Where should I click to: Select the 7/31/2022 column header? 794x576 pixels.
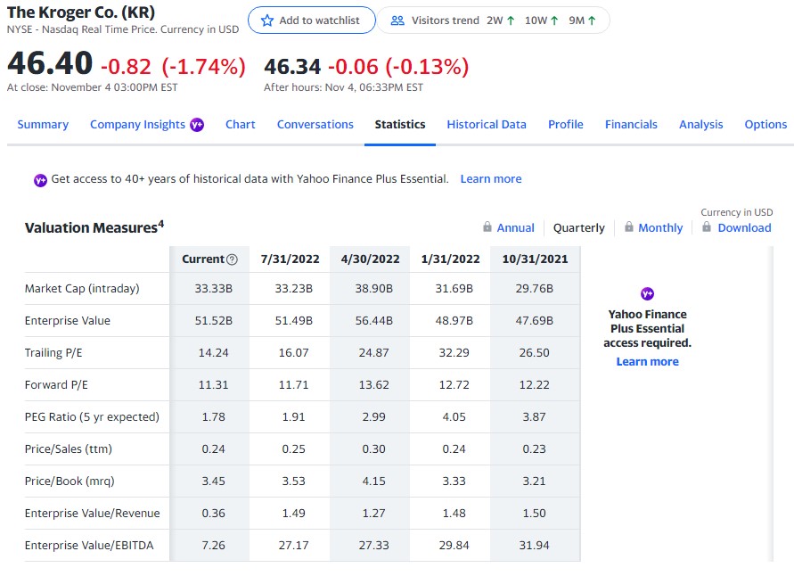click(x=289, y=259)
